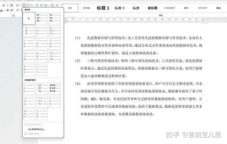Viewport: 227px width, 144px height.
Task: Click the align left icon
Action: point(18,10)
